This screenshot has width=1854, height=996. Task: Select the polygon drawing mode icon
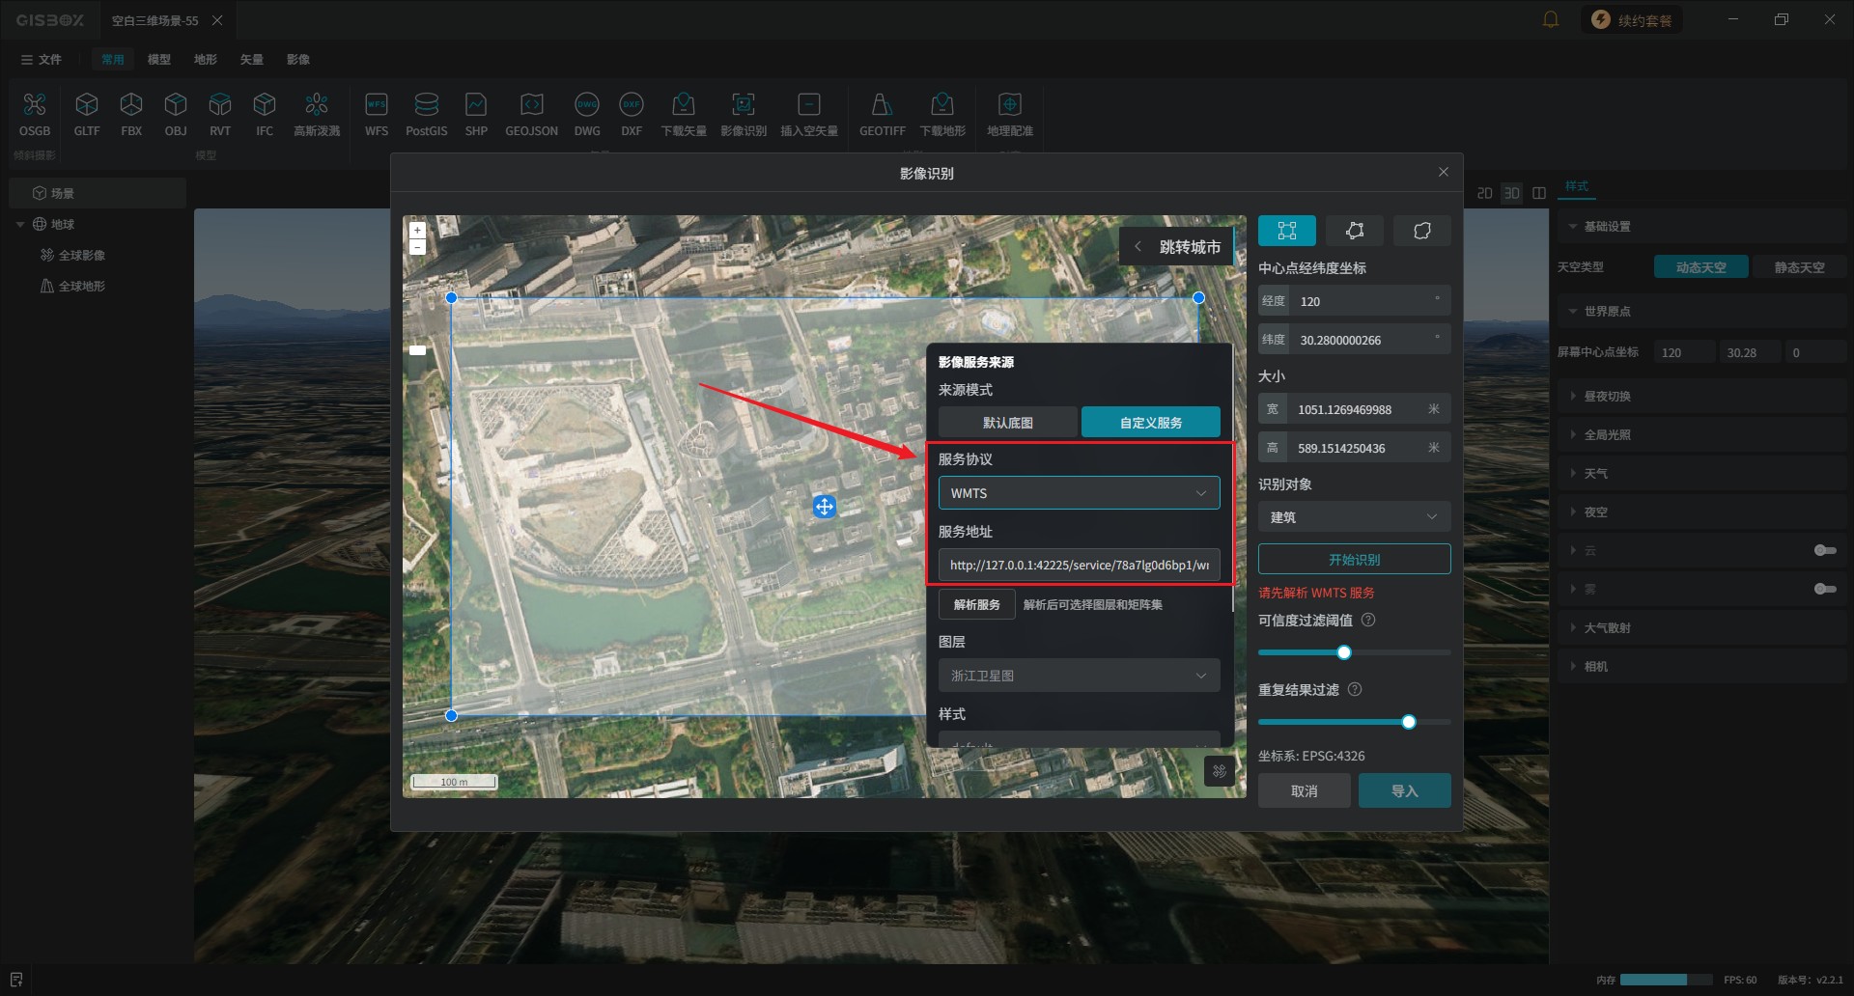1355,231
